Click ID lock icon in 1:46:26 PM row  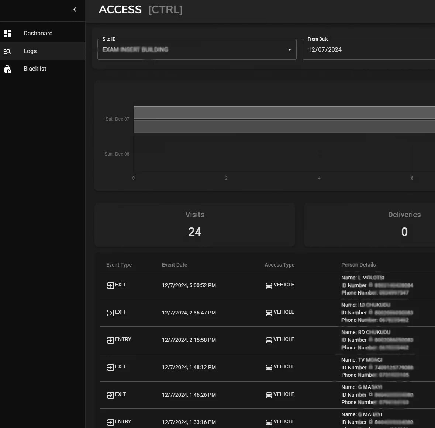(370, 394)
